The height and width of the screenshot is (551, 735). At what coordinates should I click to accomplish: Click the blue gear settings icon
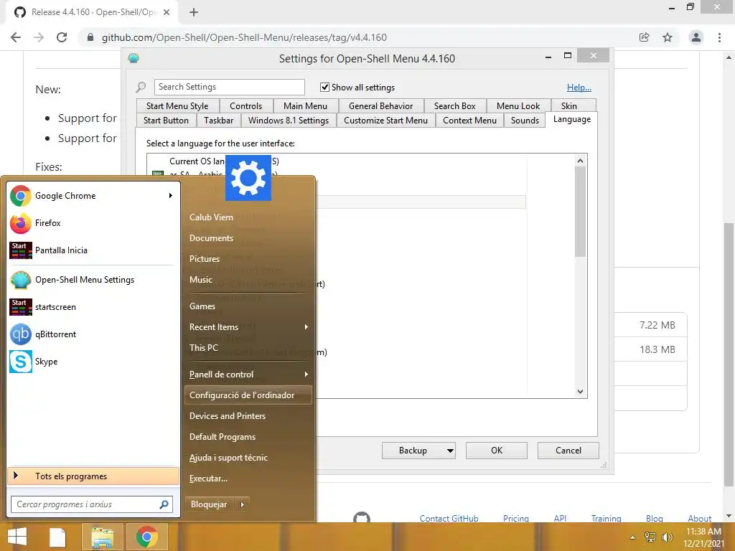[248, 178]
